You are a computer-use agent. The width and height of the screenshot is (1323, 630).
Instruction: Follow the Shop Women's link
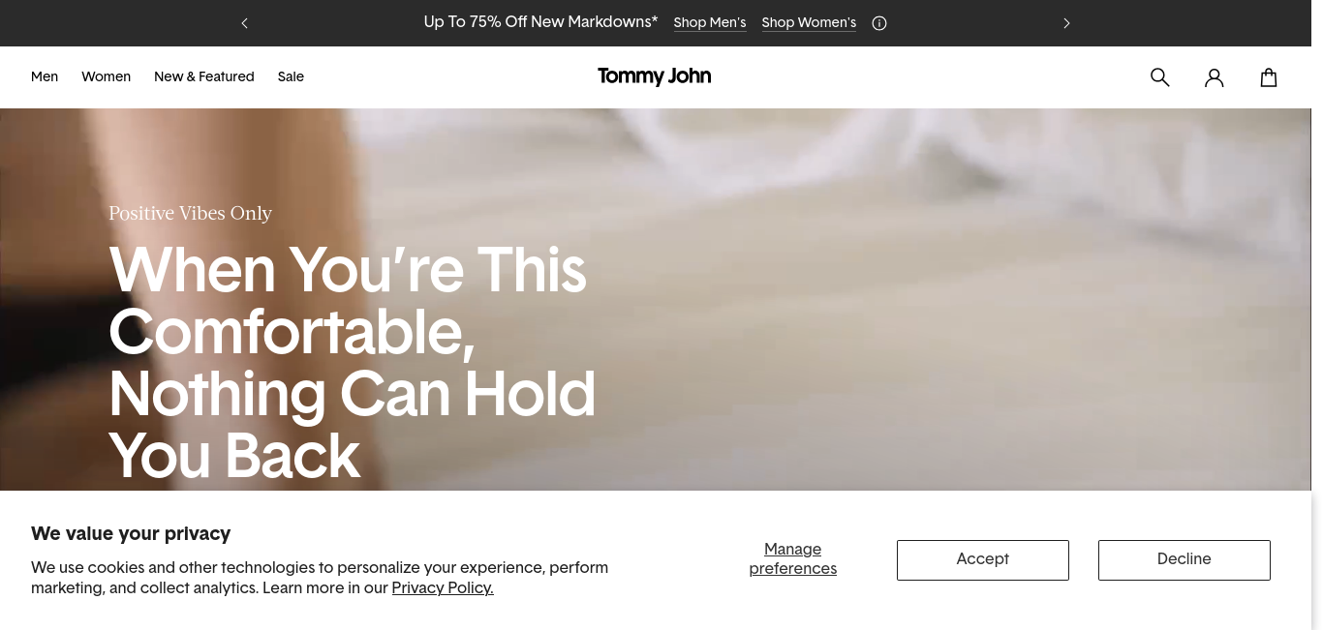(x=809, y=22)
